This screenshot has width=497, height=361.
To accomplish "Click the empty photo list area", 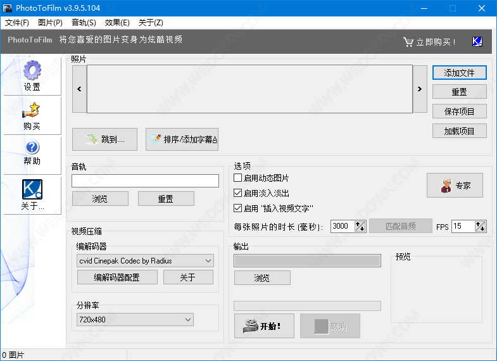I will pos(249,89).
